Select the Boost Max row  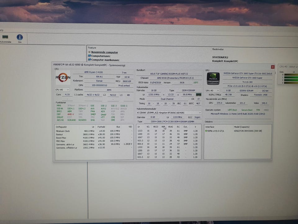point(94,138)
